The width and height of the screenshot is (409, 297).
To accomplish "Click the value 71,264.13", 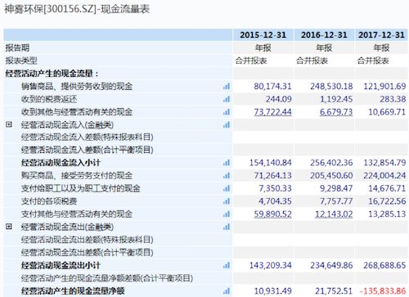I will pos(272,176).
